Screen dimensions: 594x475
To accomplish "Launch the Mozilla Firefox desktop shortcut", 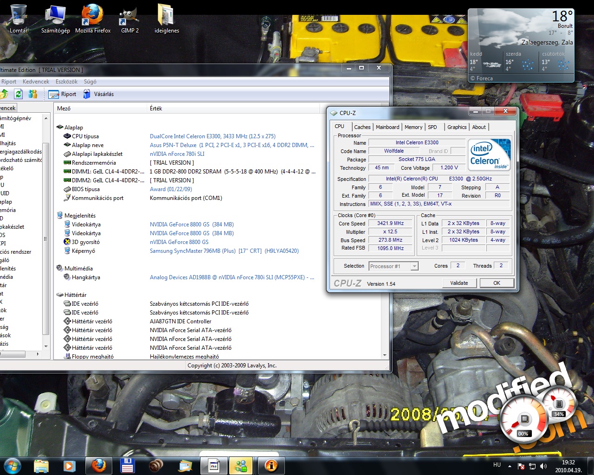I will (93, 19).
